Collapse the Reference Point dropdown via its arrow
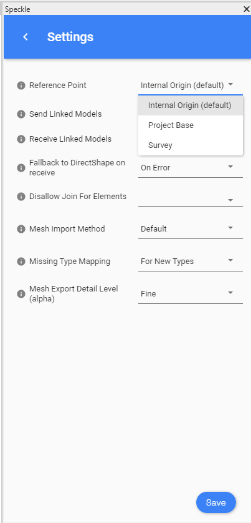This screenshot has width=251, height=523. [230, 85]
